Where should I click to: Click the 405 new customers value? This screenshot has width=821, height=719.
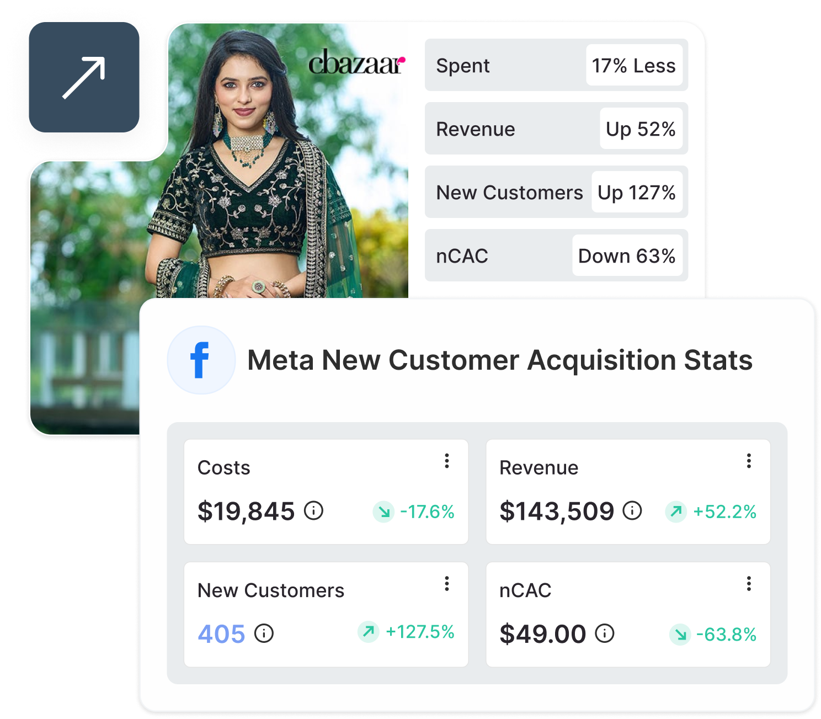click(221, 633)
